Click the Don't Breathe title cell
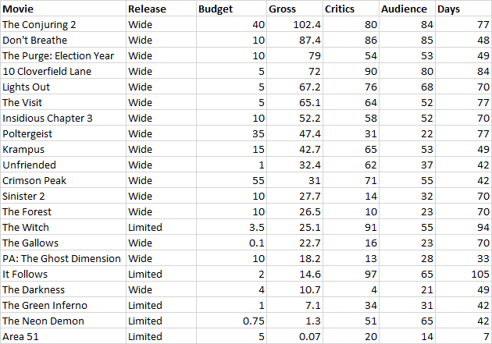The image size is (492, 344). tap(62, 40)
